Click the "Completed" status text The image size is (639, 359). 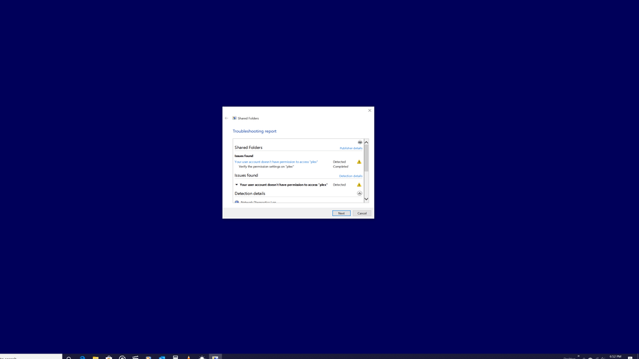click(340, 167)
